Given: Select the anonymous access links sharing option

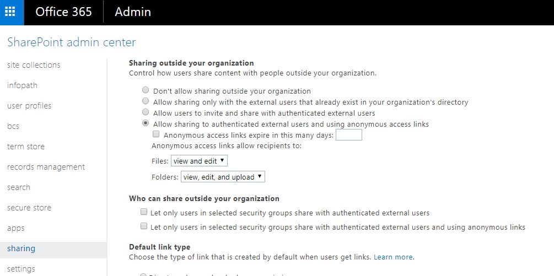Looking at the screenshot, I should (146, 123).
